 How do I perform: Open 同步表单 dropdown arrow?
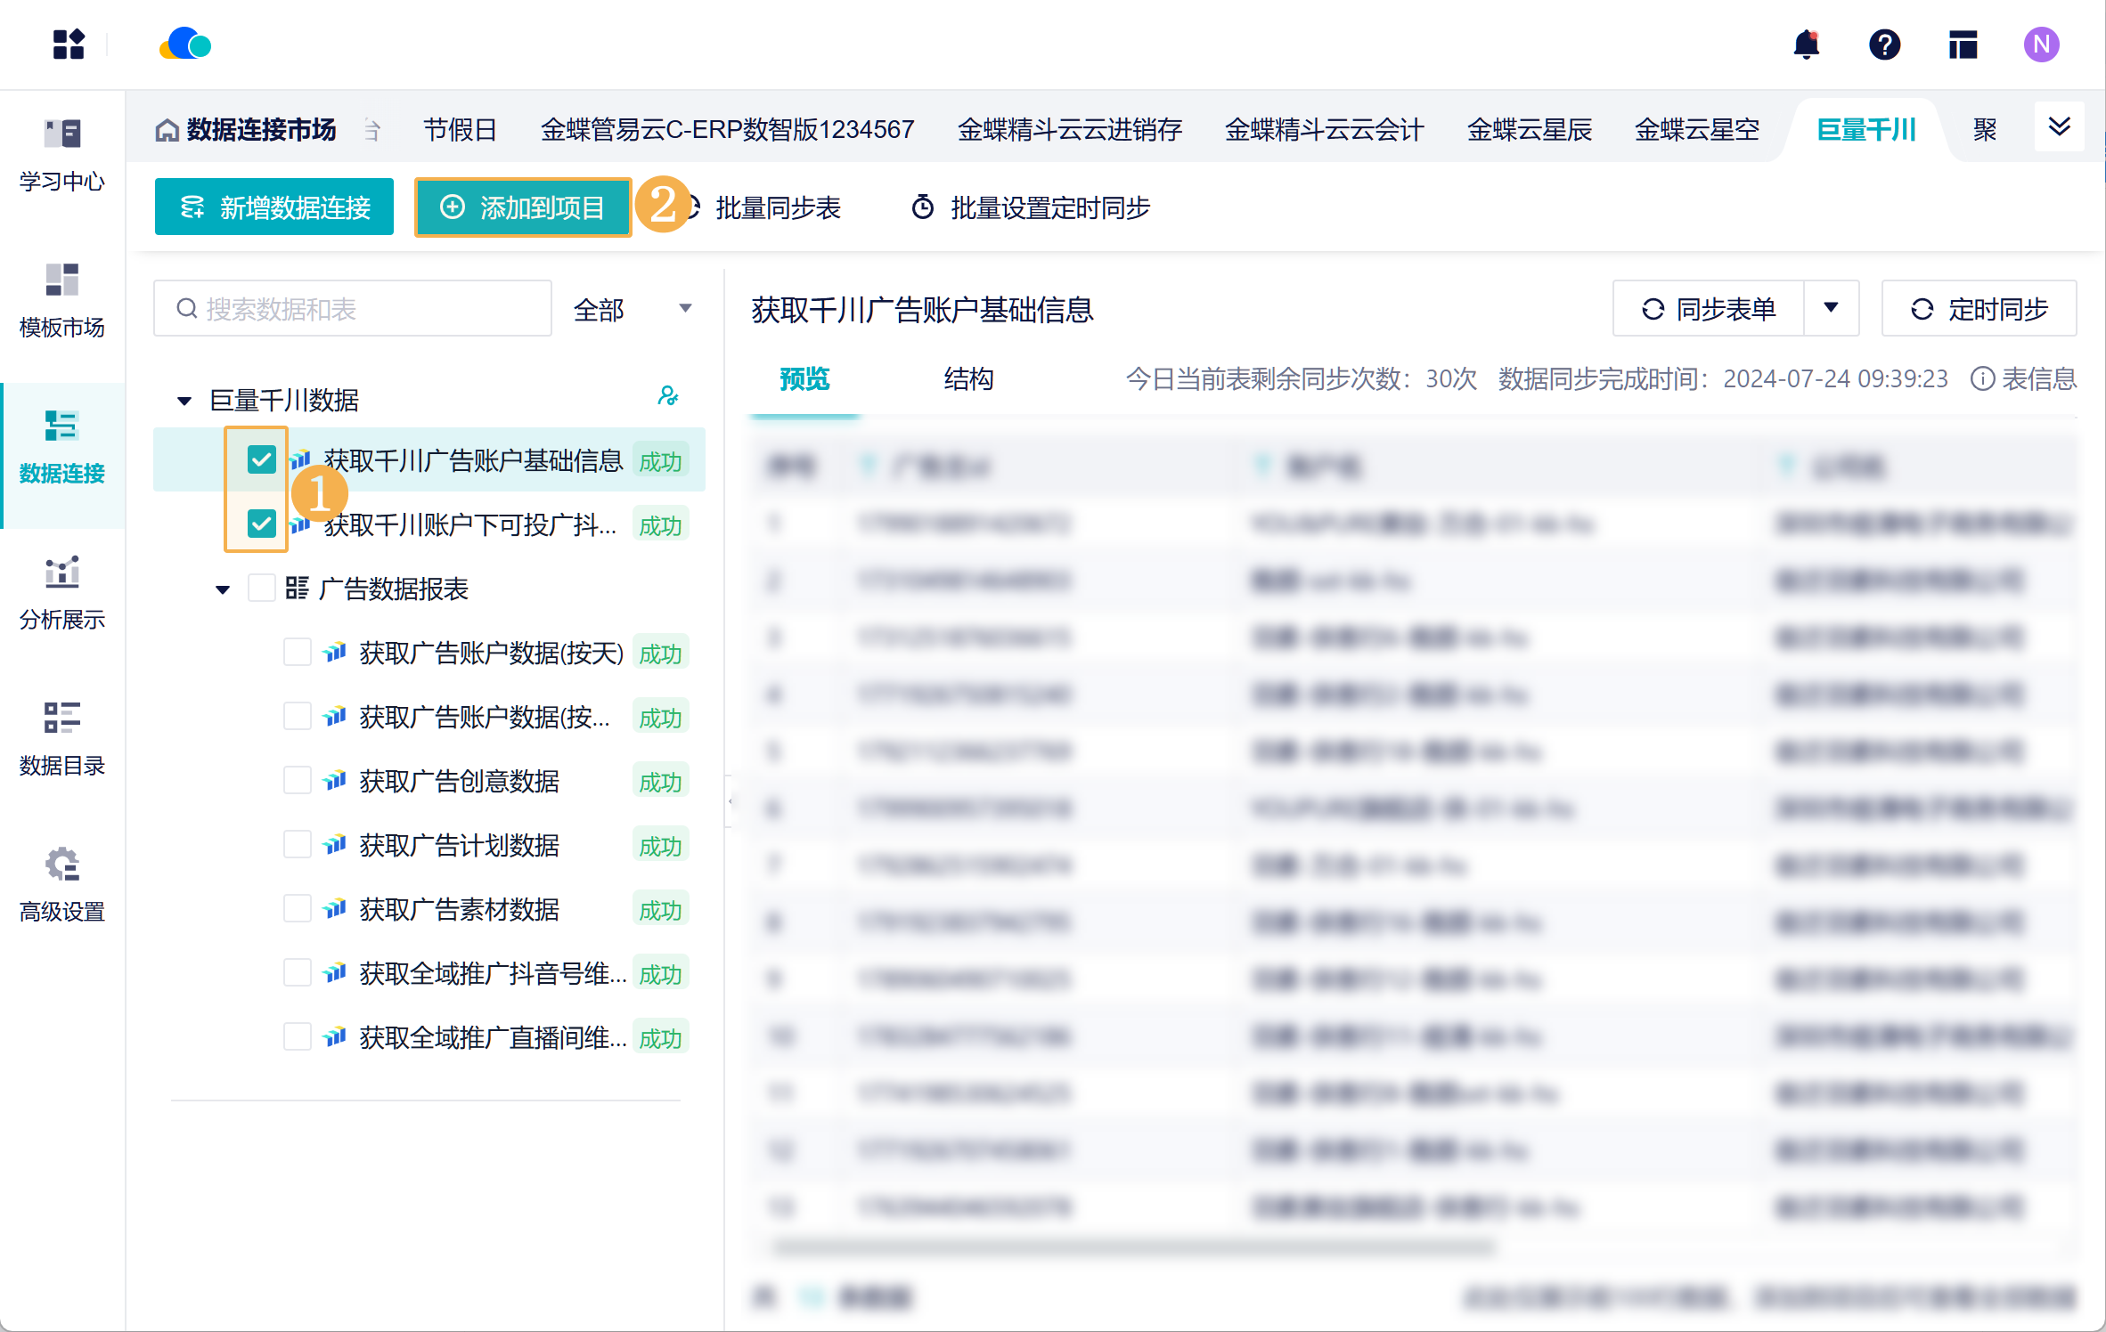(x=1831, y=308)
